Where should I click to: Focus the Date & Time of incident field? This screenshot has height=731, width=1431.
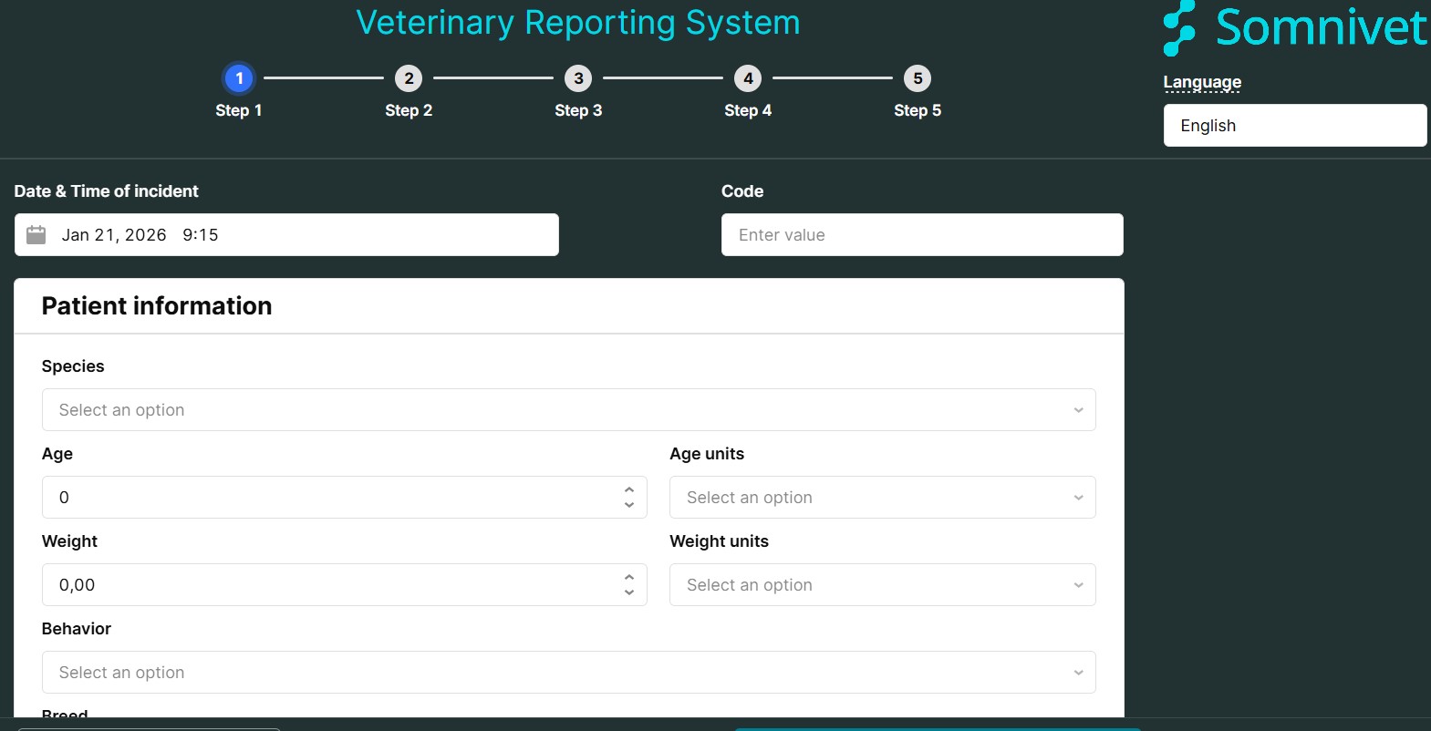tap(286, 235)
